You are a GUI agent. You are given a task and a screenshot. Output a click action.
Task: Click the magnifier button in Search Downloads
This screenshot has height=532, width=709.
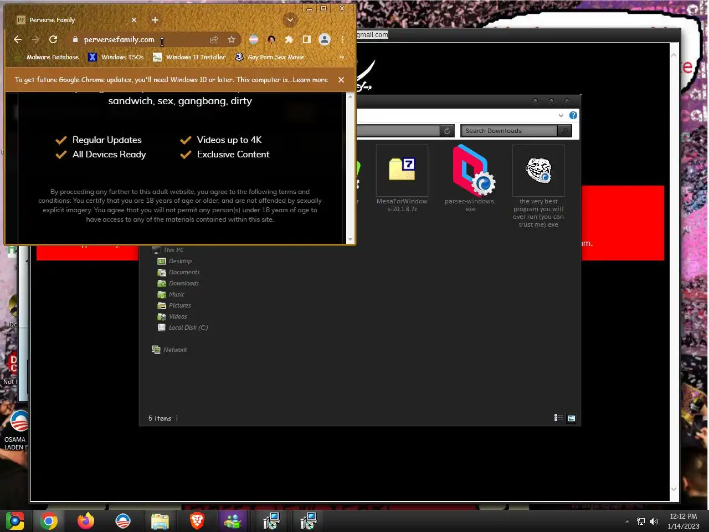(x=564, y=131)
